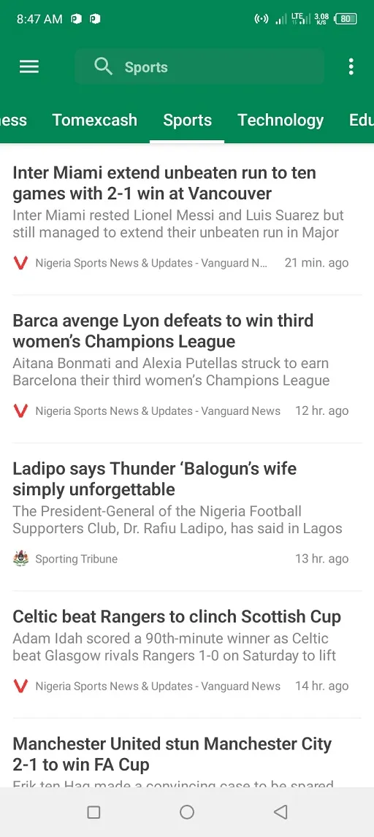Tap Android back navigation button
Screen dimensions: 374x837
[x=280, y=812]
